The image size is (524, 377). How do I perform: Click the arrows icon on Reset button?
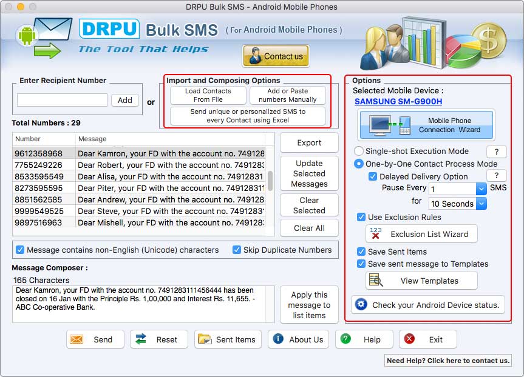tap(141, 339)
